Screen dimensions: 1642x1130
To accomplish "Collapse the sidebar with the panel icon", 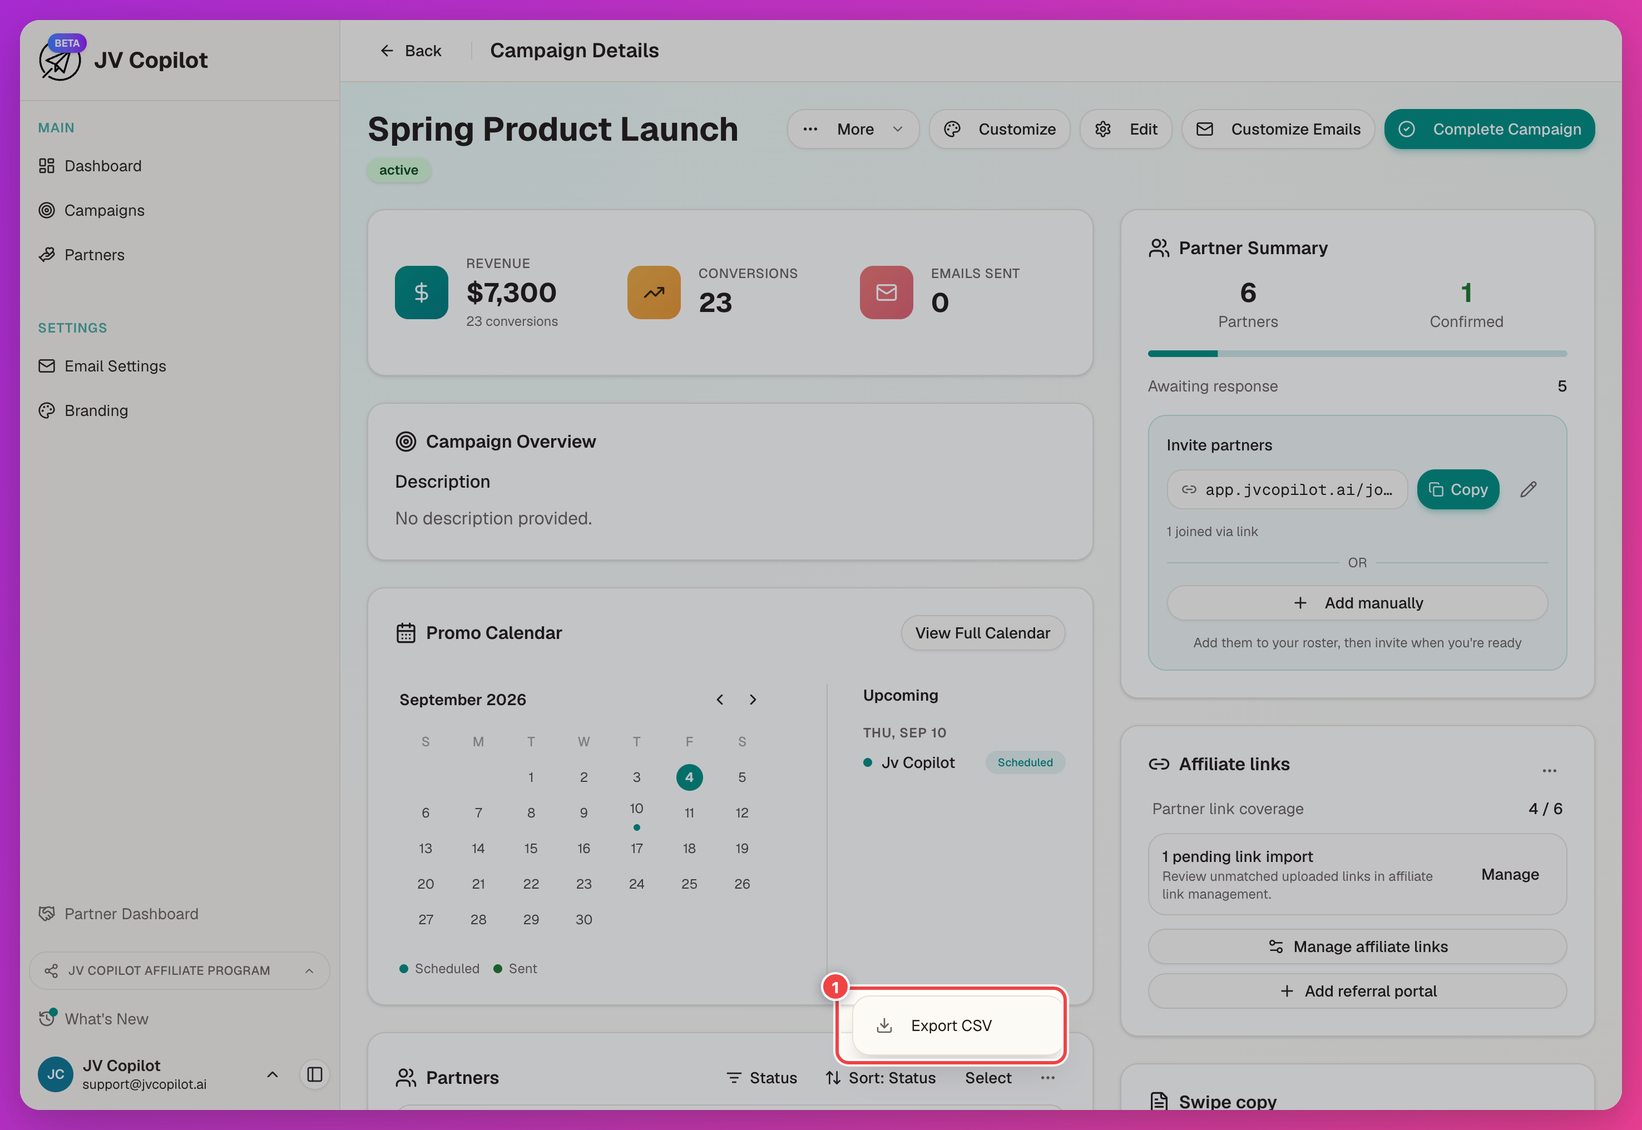I will 315,1074.
